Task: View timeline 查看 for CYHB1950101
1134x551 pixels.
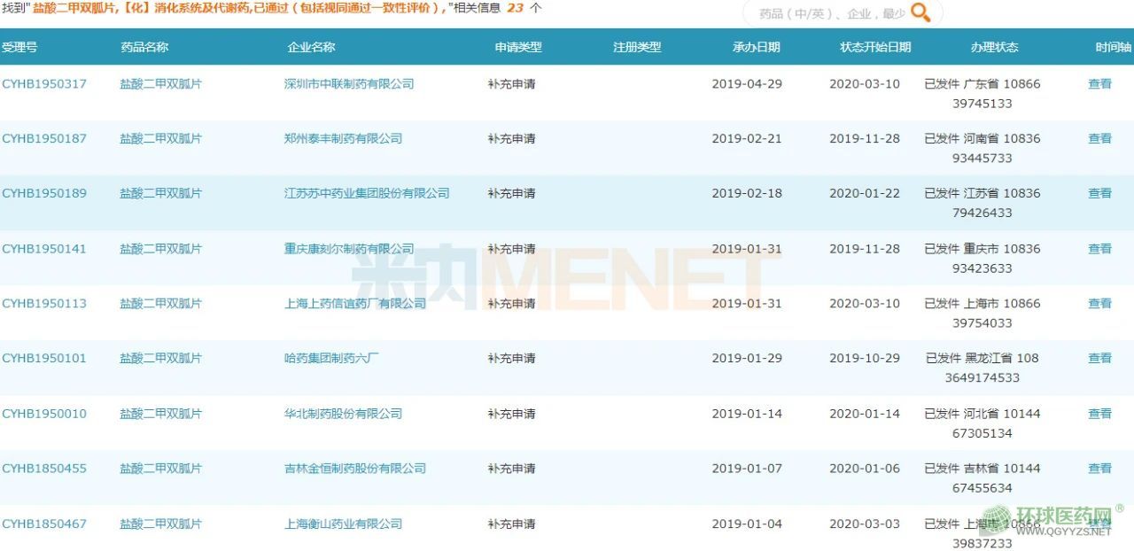Action: pyautogui.click(x=1099, y=359)
